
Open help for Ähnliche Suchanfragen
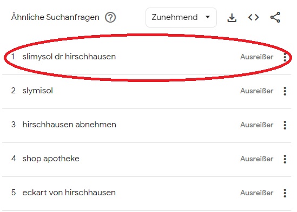click(x=110, y=17)
